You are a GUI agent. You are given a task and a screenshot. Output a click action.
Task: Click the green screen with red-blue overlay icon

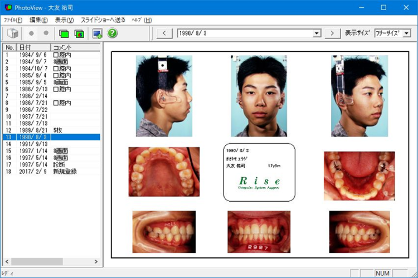79,33
